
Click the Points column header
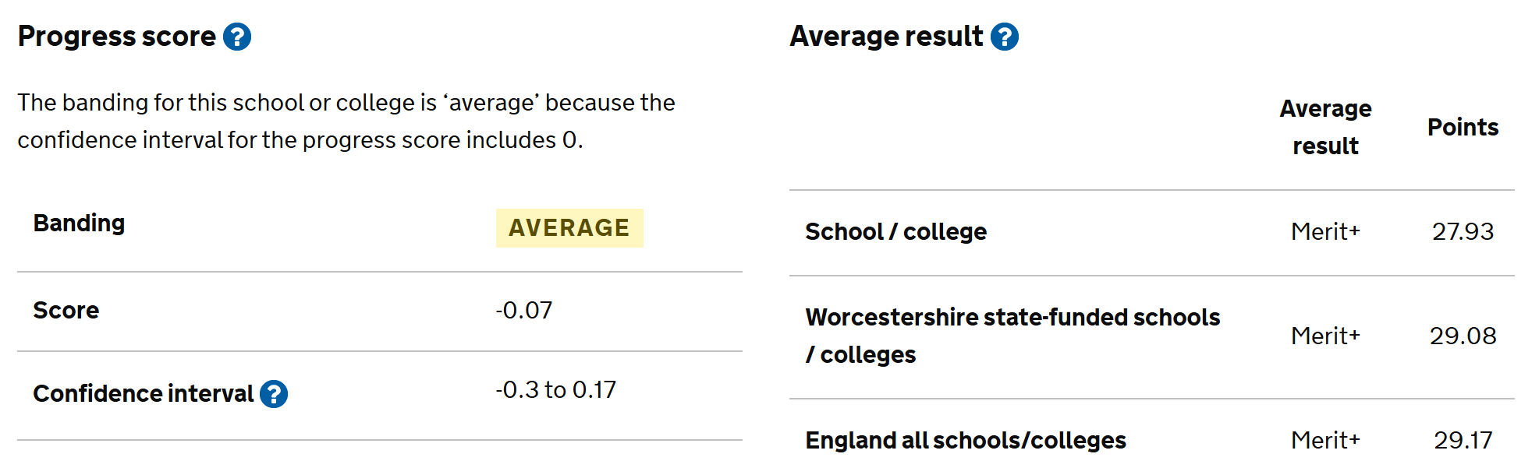[1463, 128]
